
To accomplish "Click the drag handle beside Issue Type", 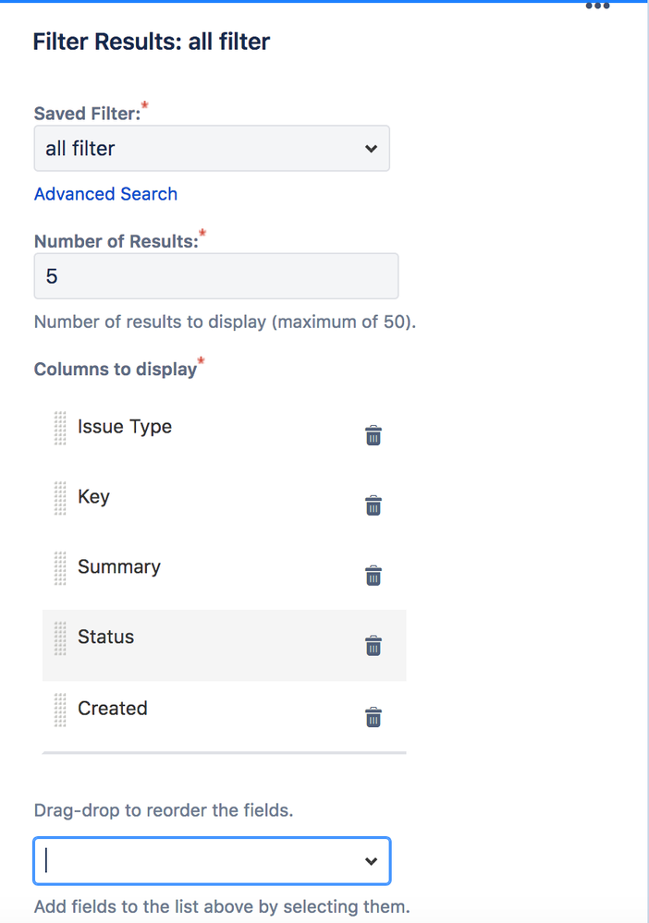I will [x=59, y=428].
